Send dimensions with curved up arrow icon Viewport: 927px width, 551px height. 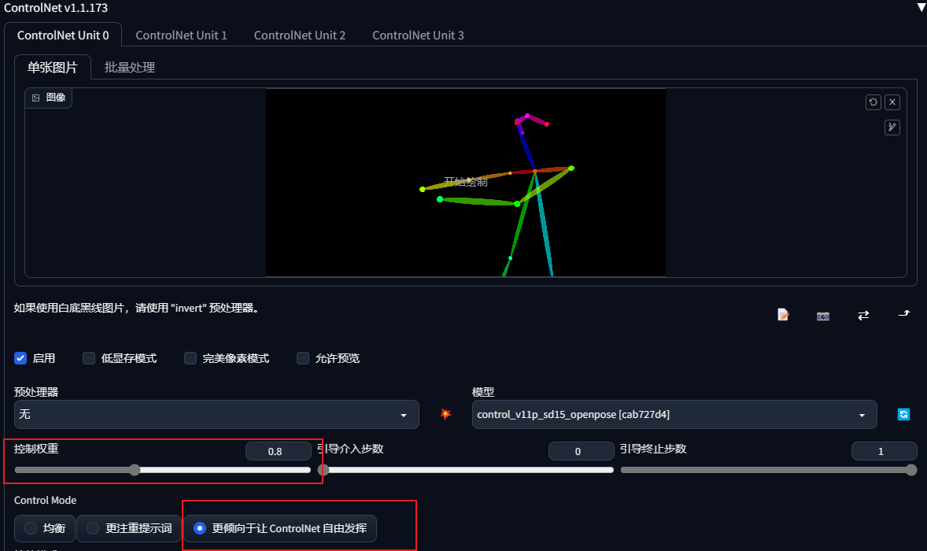coord(904,314)
